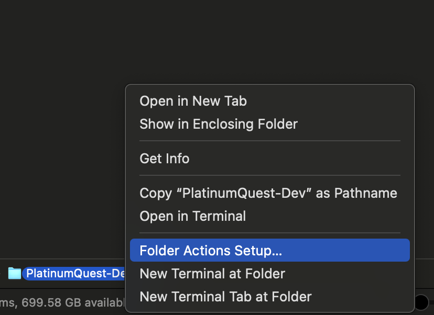The width and height of the screenshot is (434, 315).
Task: Click the PlatinumQuest-Dev folder icon in path bar
Action: (15, 273)
